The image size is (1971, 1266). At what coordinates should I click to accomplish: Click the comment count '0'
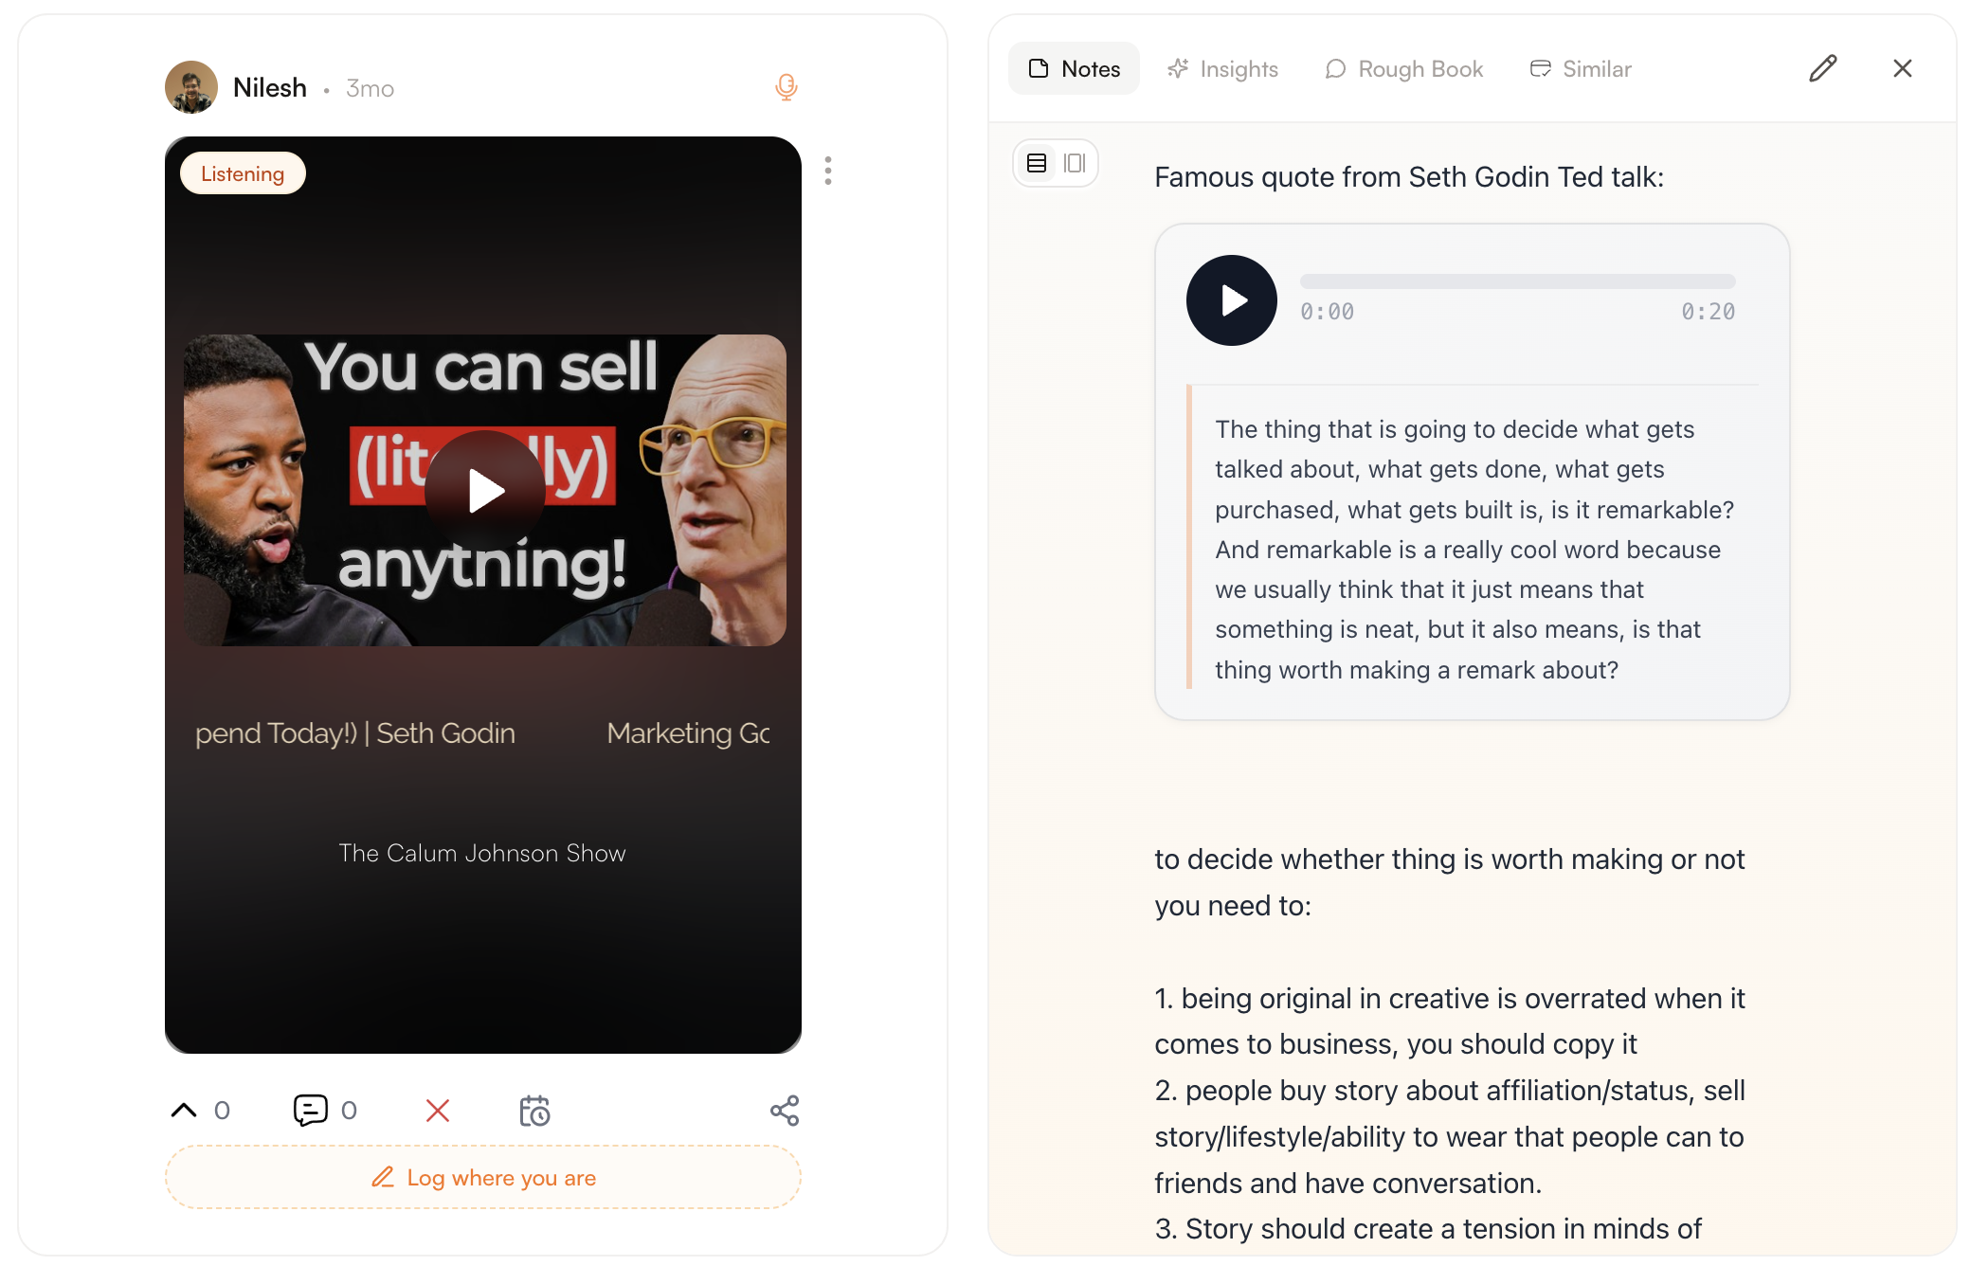click(x=349, y=1110)
